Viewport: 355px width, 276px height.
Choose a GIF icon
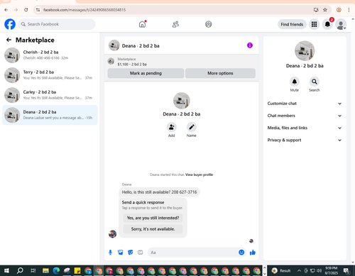pos(141,253)
